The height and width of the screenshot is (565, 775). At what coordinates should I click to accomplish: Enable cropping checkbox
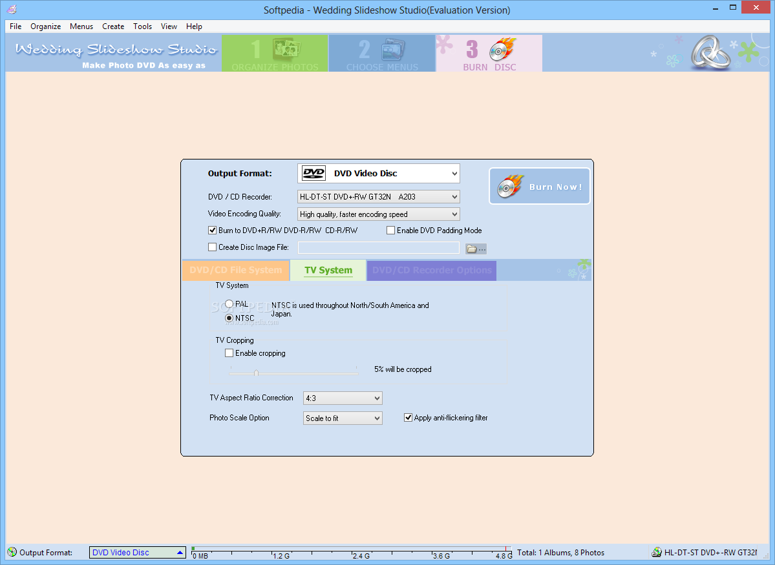[x=229, y=353]
